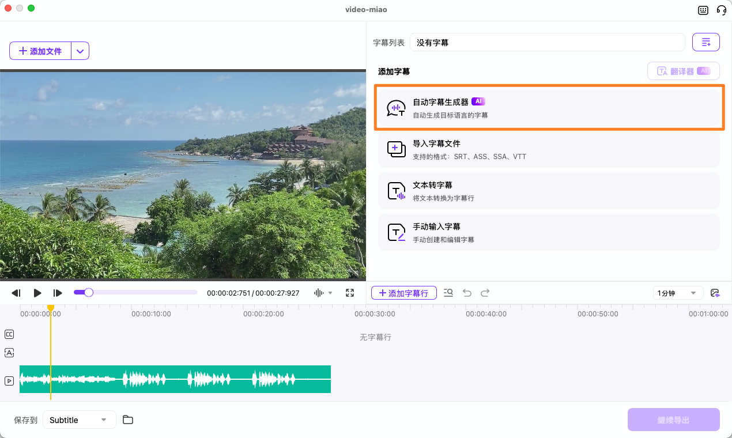
Task: Toggle the text track icon
Action: pyautogui.click(x=9, y=353)
